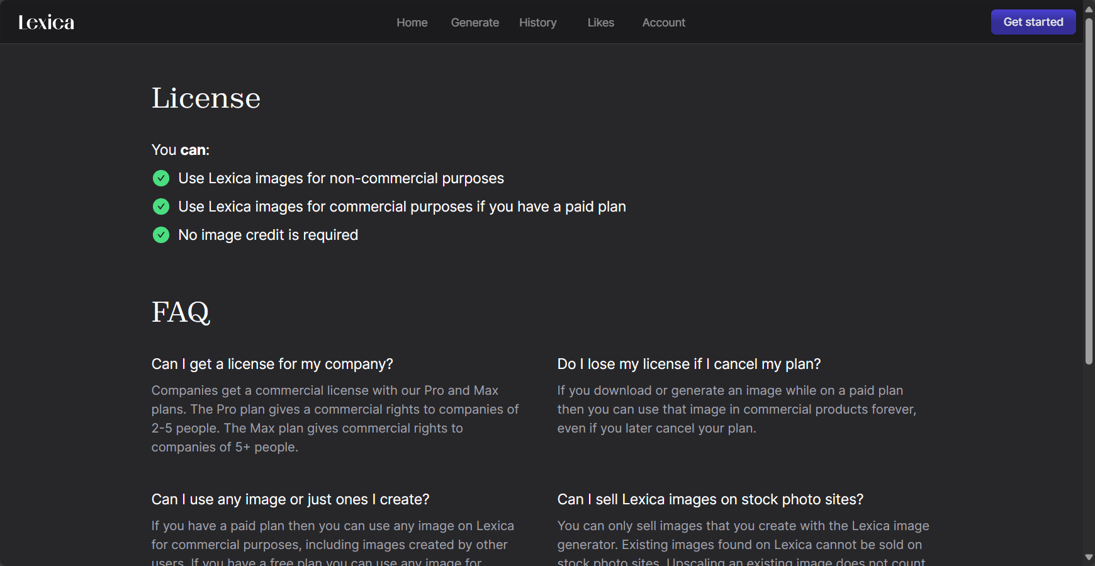Click the Lexica logo
1095x566 pixels.
pos(46,22)
